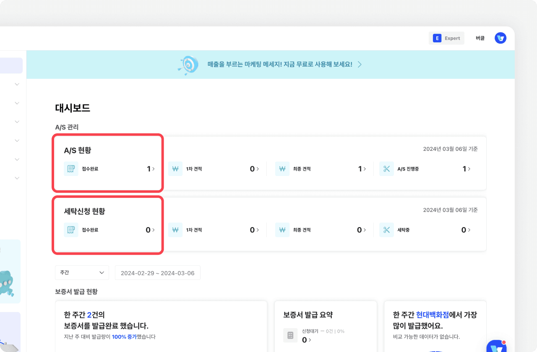Click the 2024년 03월 06일 기준 date in 세탁신청 현황
The width and height of the screenshot is (537, 352).
pos(450,210)
